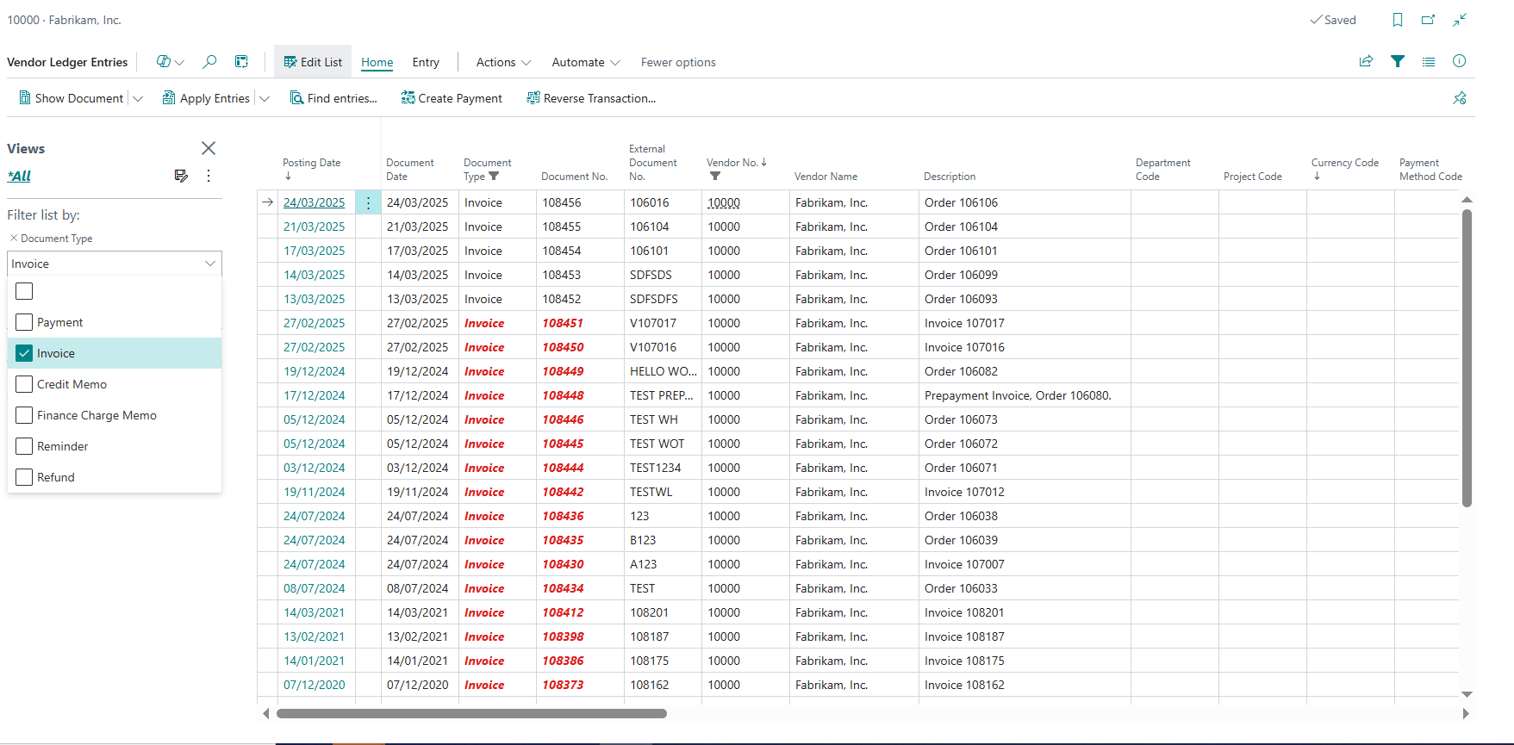Click Vendor No. column filter funnel

[x=715, y=177]
